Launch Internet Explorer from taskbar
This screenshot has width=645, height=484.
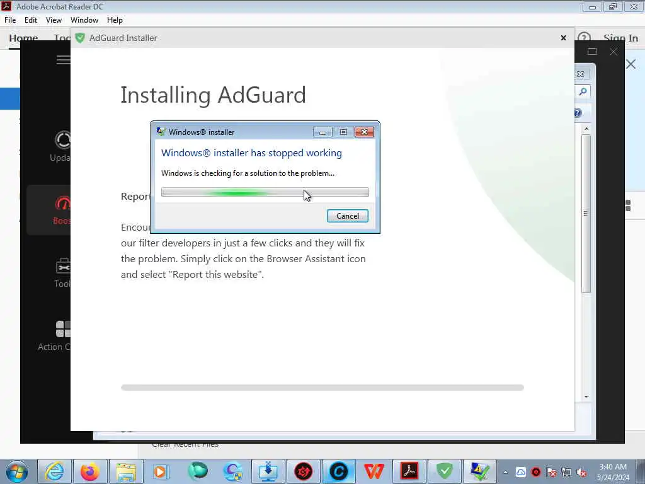tap(54, 471)
